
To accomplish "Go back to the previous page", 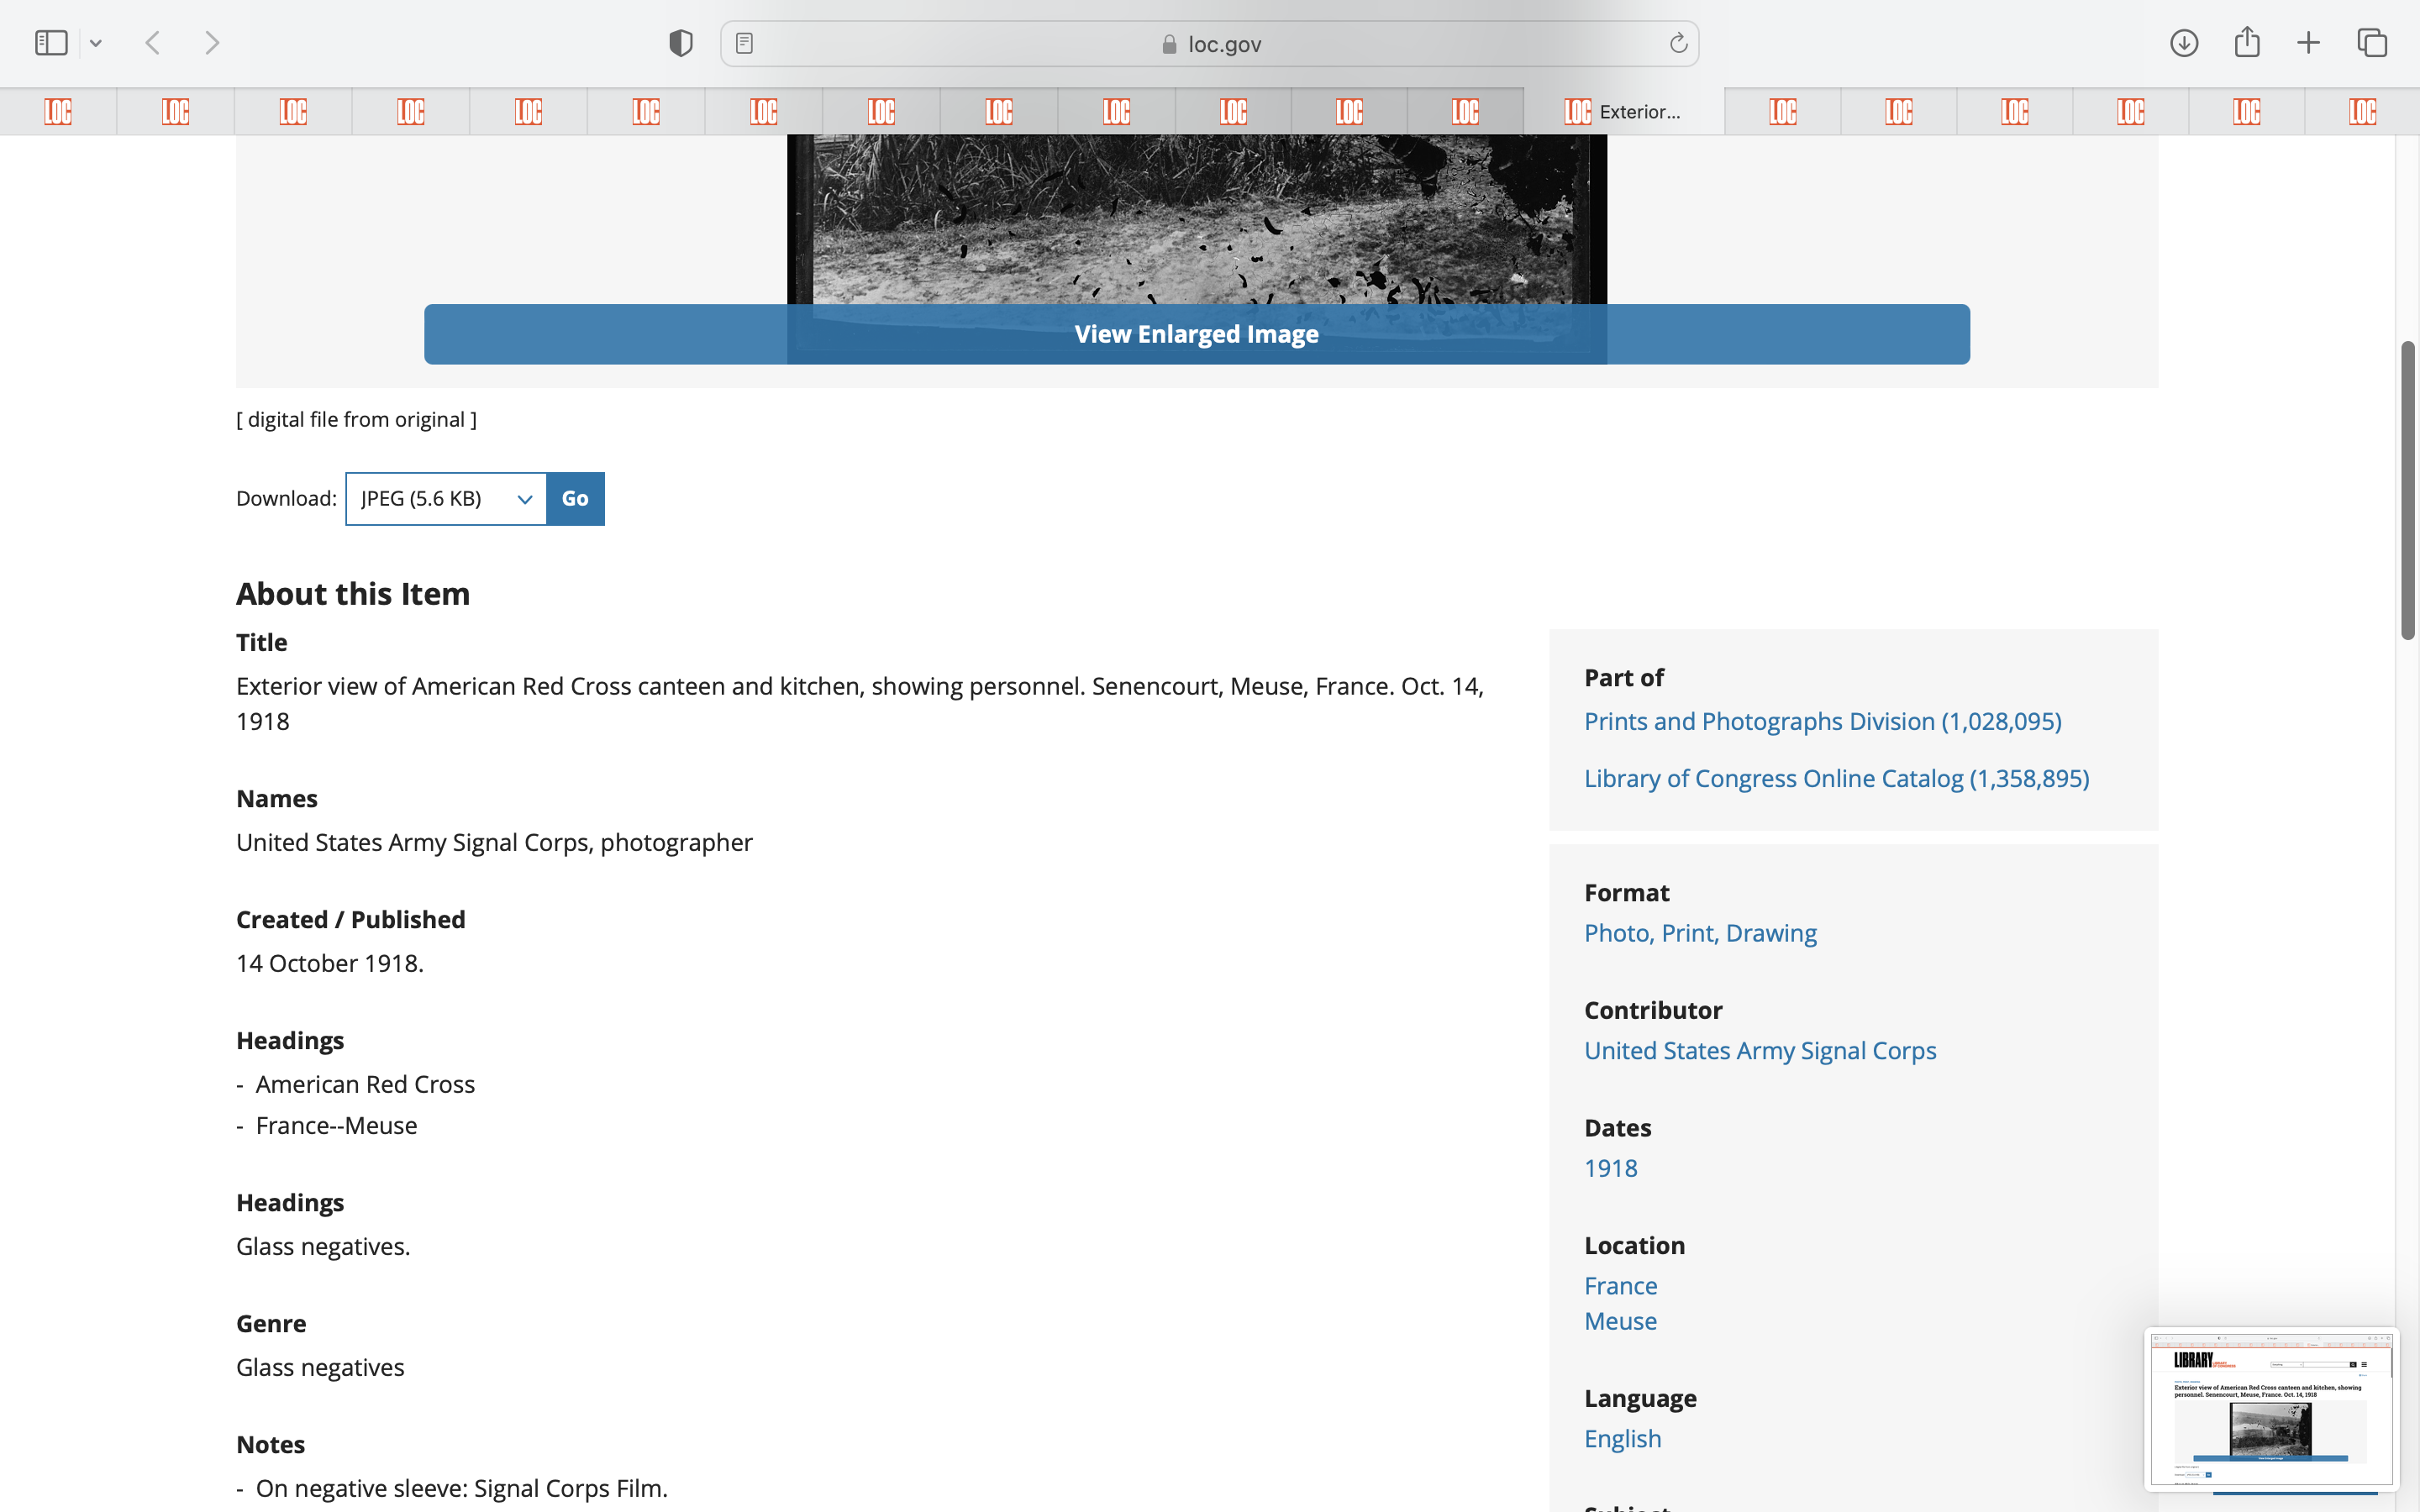I will [153, 43].
